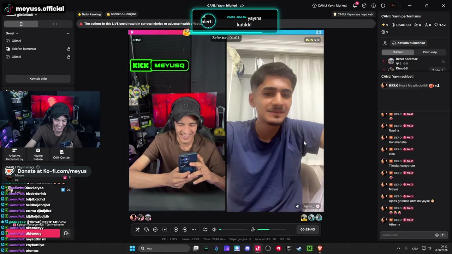
Task: Select the Ekibiniz tab
Action: (398, 52)
